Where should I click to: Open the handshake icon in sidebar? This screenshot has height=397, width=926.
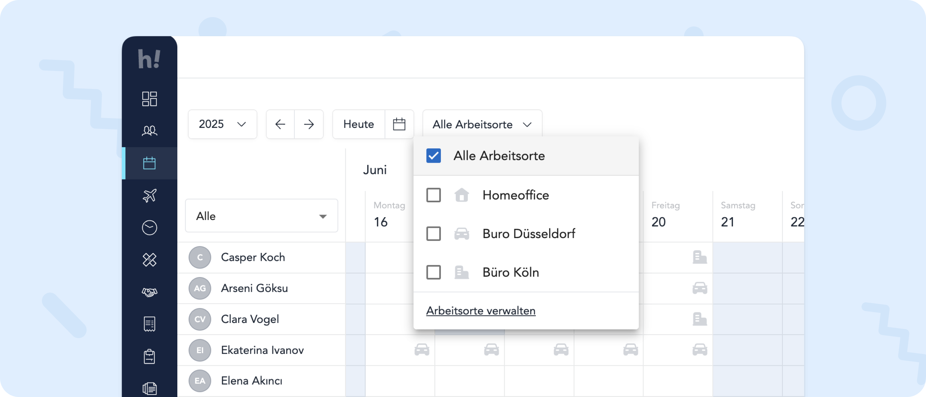(x=149, y=292)
